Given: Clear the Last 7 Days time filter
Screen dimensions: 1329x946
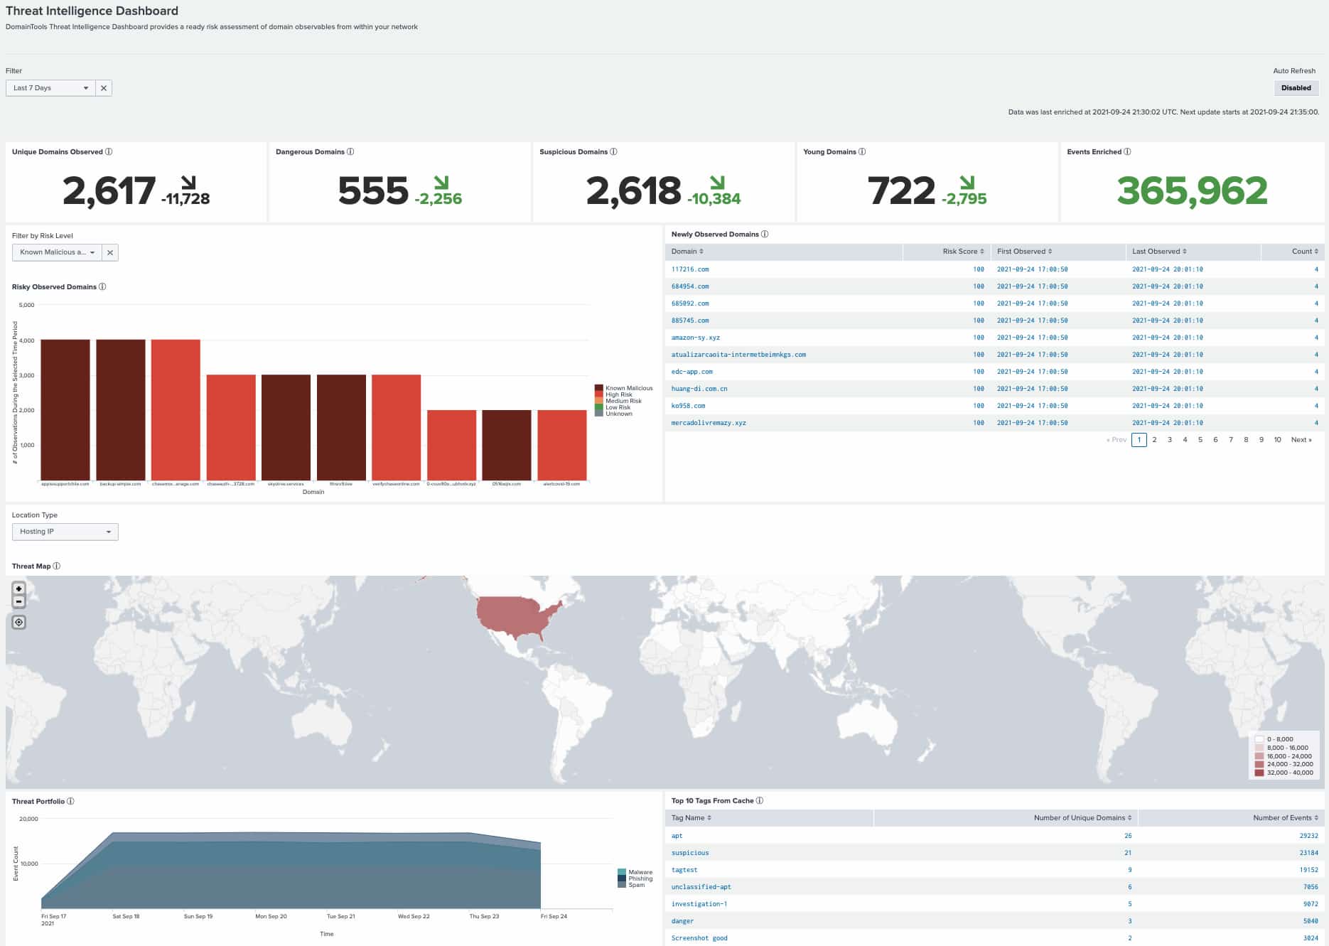Looking at the screenshot, I should (x=104, y=88).
